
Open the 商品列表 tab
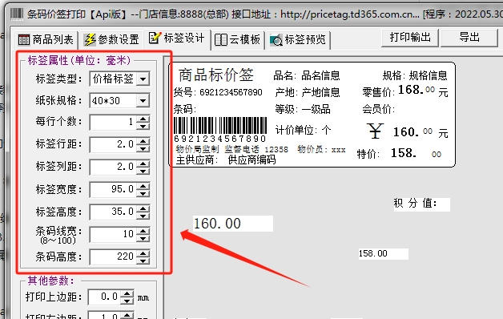(46, 40)
